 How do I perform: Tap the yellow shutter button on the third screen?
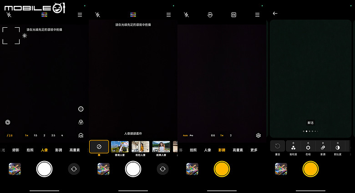(222, 169)
